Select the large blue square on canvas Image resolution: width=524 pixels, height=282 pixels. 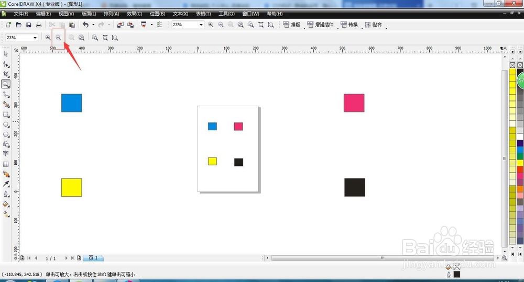coord(71,103)
